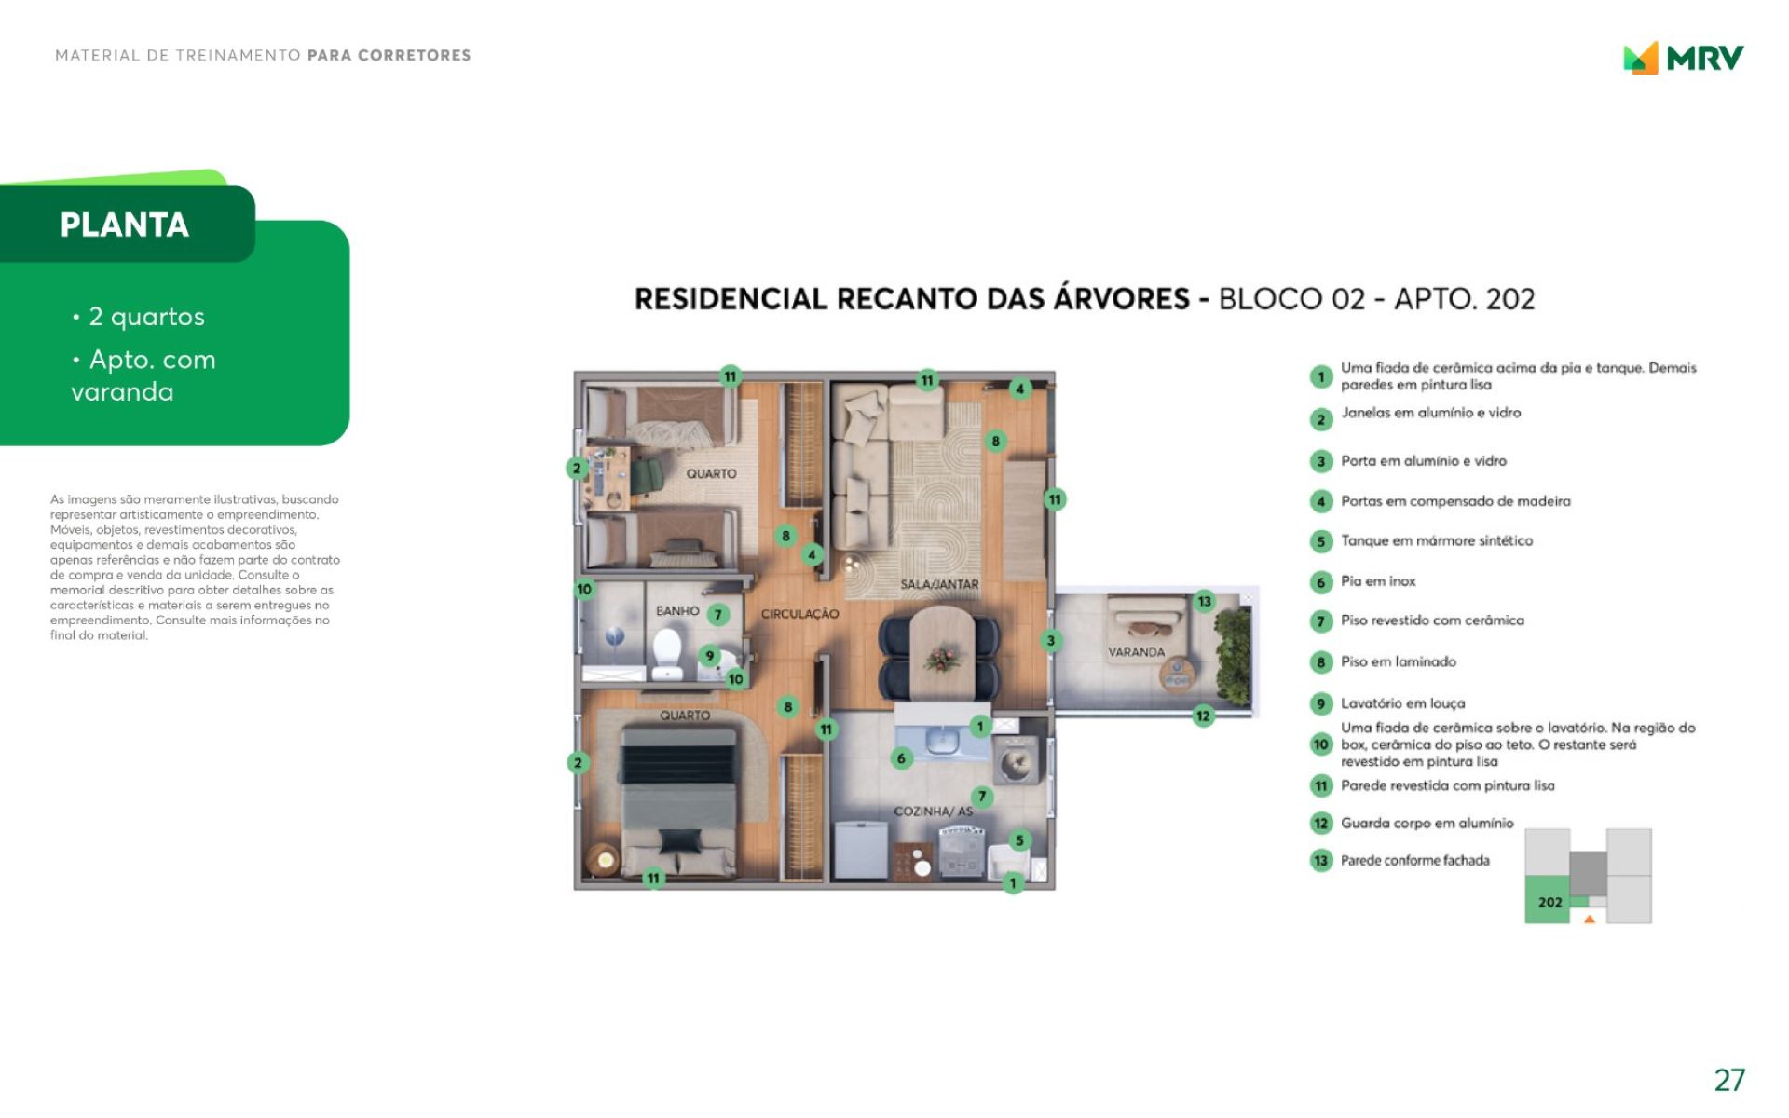This screenshot has width=1789, height=1118.
Task: Click legend marker number 1
Action: click(x=1320, y=376)
